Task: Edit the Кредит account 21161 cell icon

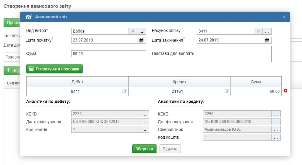Action: coord(227,91)
